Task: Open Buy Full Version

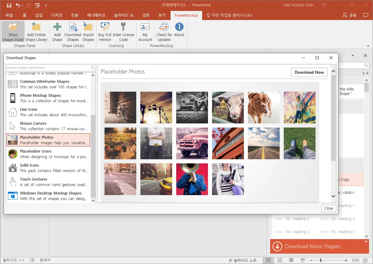Action: [105, 32]
